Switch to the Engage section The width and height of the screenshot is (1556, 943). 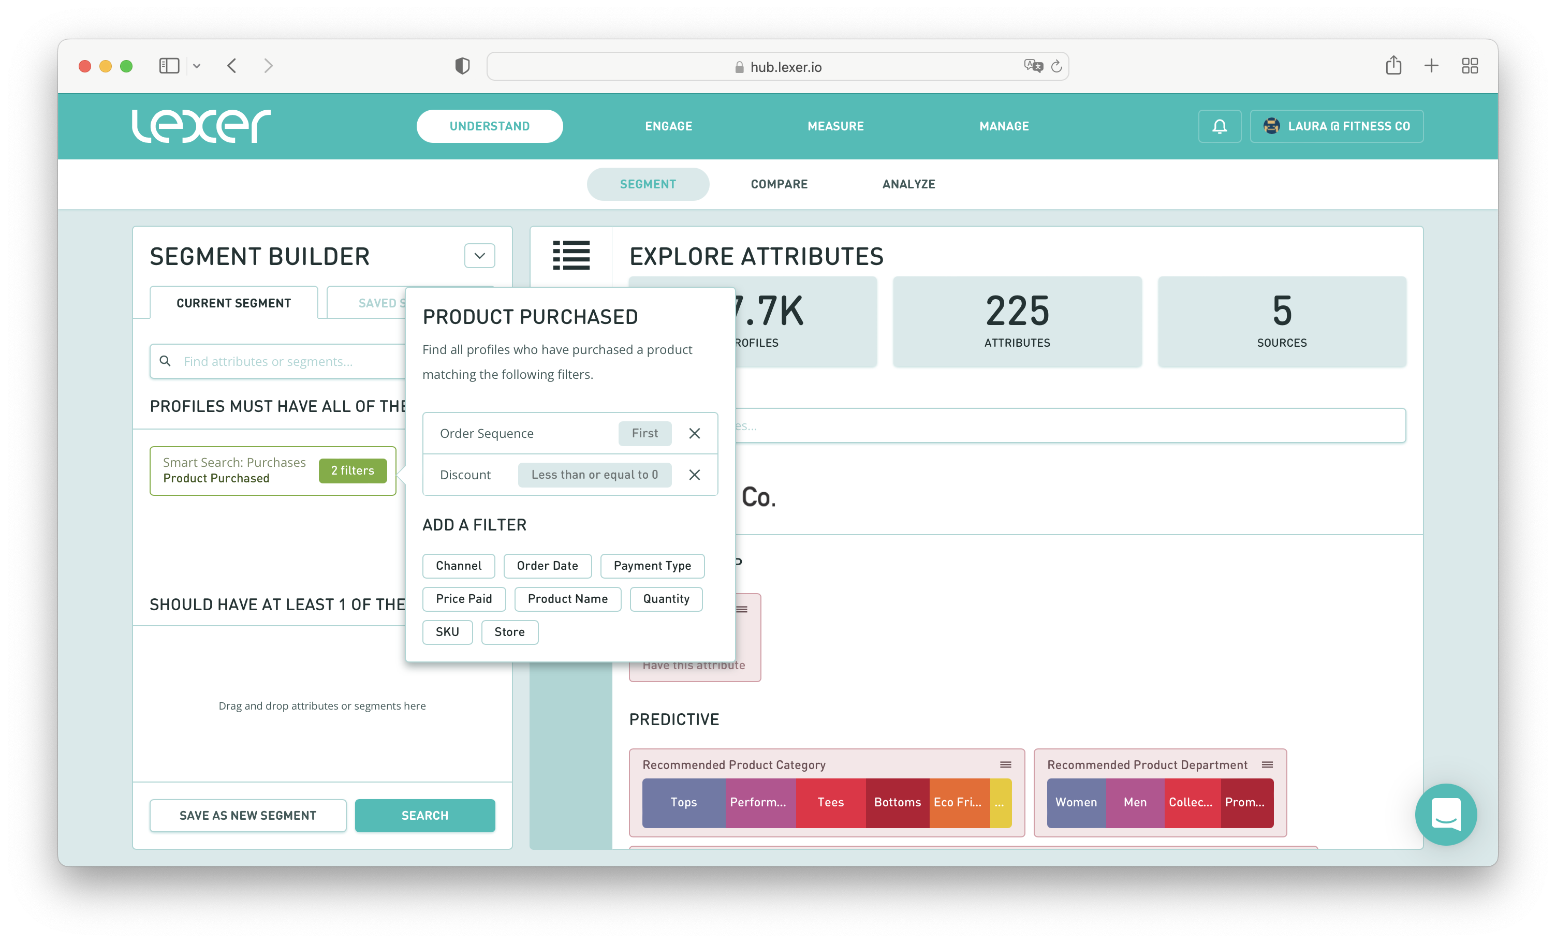click(x=669, y=126)
